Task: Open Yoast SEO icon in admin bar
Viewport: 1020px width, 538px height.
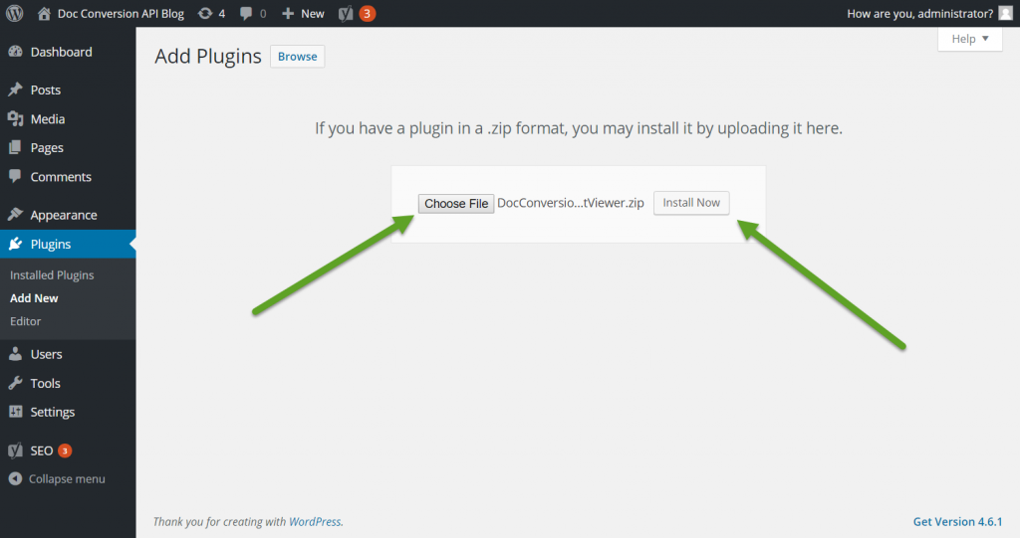Action: 346,14
